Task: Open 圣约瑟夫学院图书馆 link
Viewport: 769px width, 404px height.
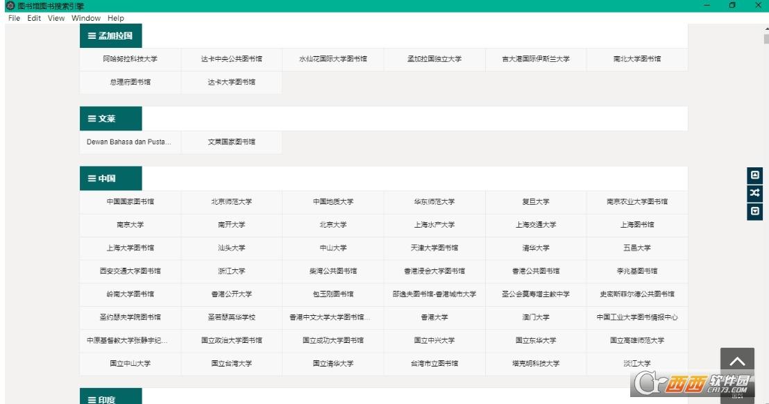Action: pos(130,317)
